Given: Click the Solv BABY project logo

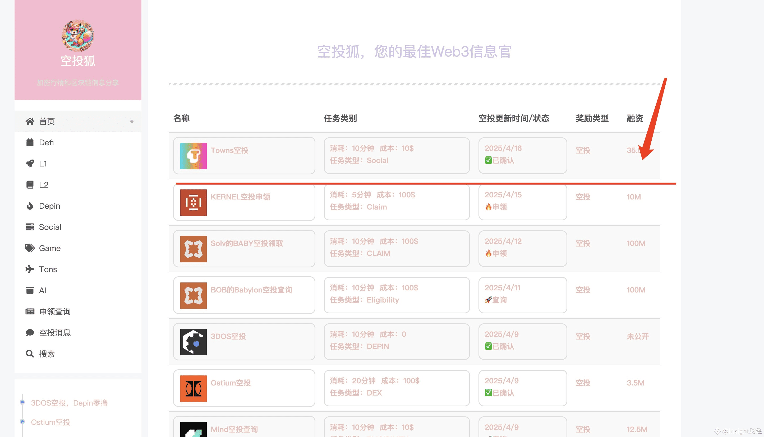Looking at the screenshot, I should [193, 249].
